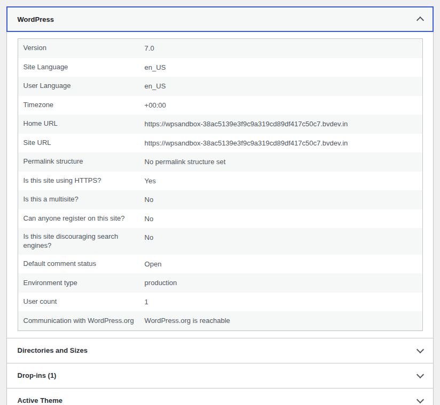440x405 pixels.
Task: Click the Environment type label
Action: [50, 283]
